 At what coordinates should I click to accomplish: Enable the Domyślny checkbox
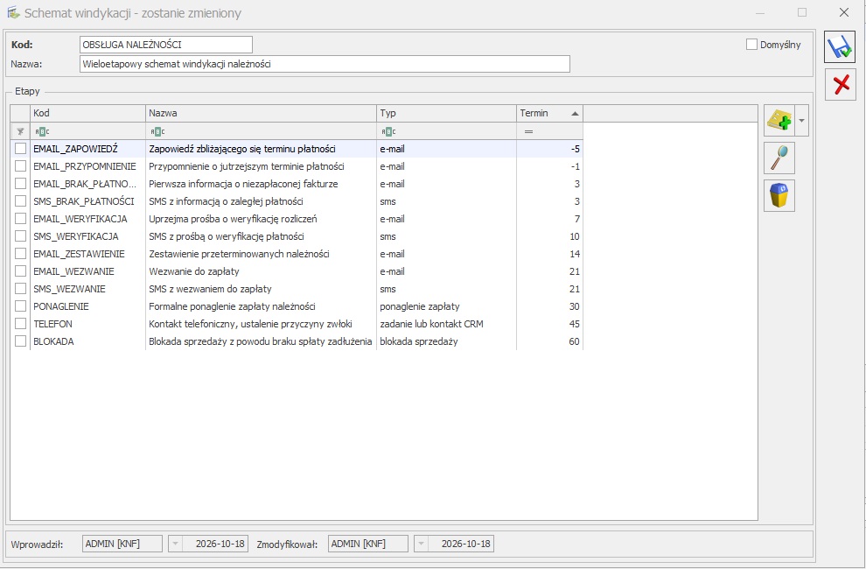pos(751,45)
